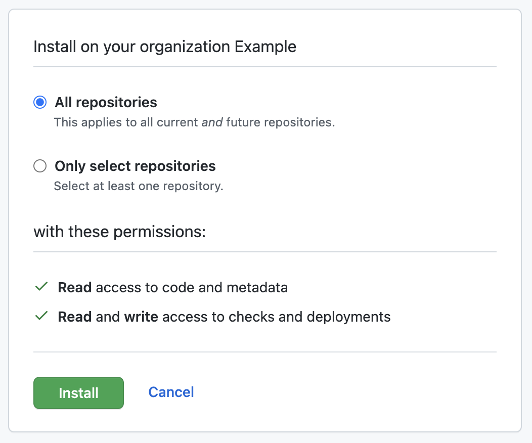Click bold "Read" in the code and metadata line
Image resolution: width=532 pixels, height=443 pixels.
pos(74,288)
